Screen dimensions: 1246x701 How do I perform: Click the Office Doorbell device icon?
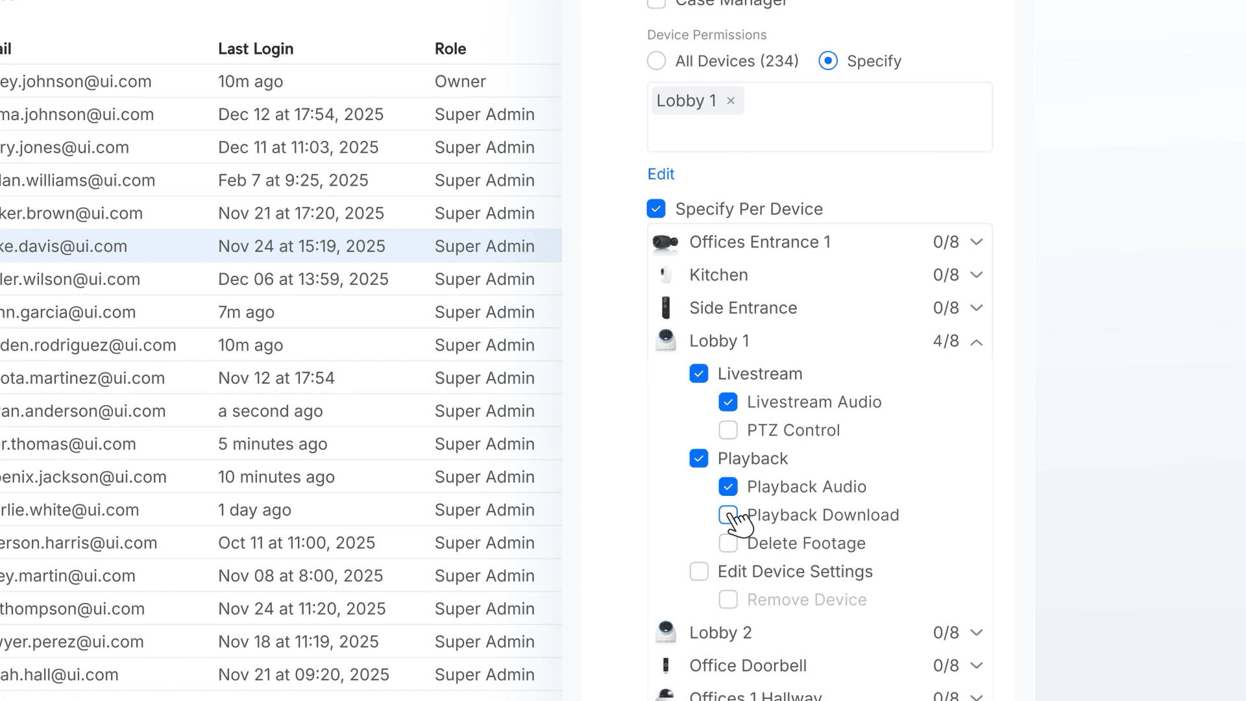[665, 665]
